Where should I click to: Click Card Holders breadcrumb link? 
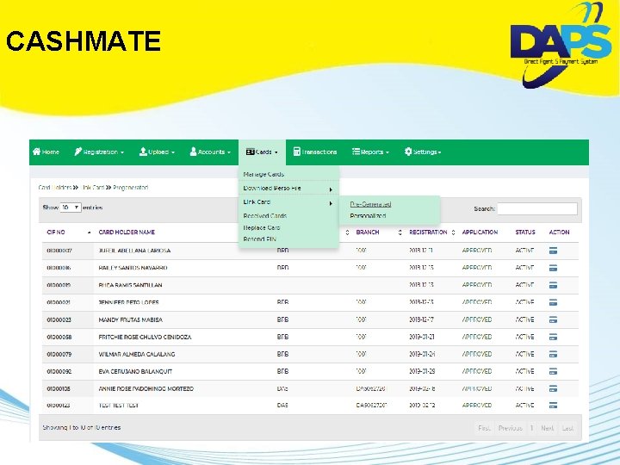55,188
